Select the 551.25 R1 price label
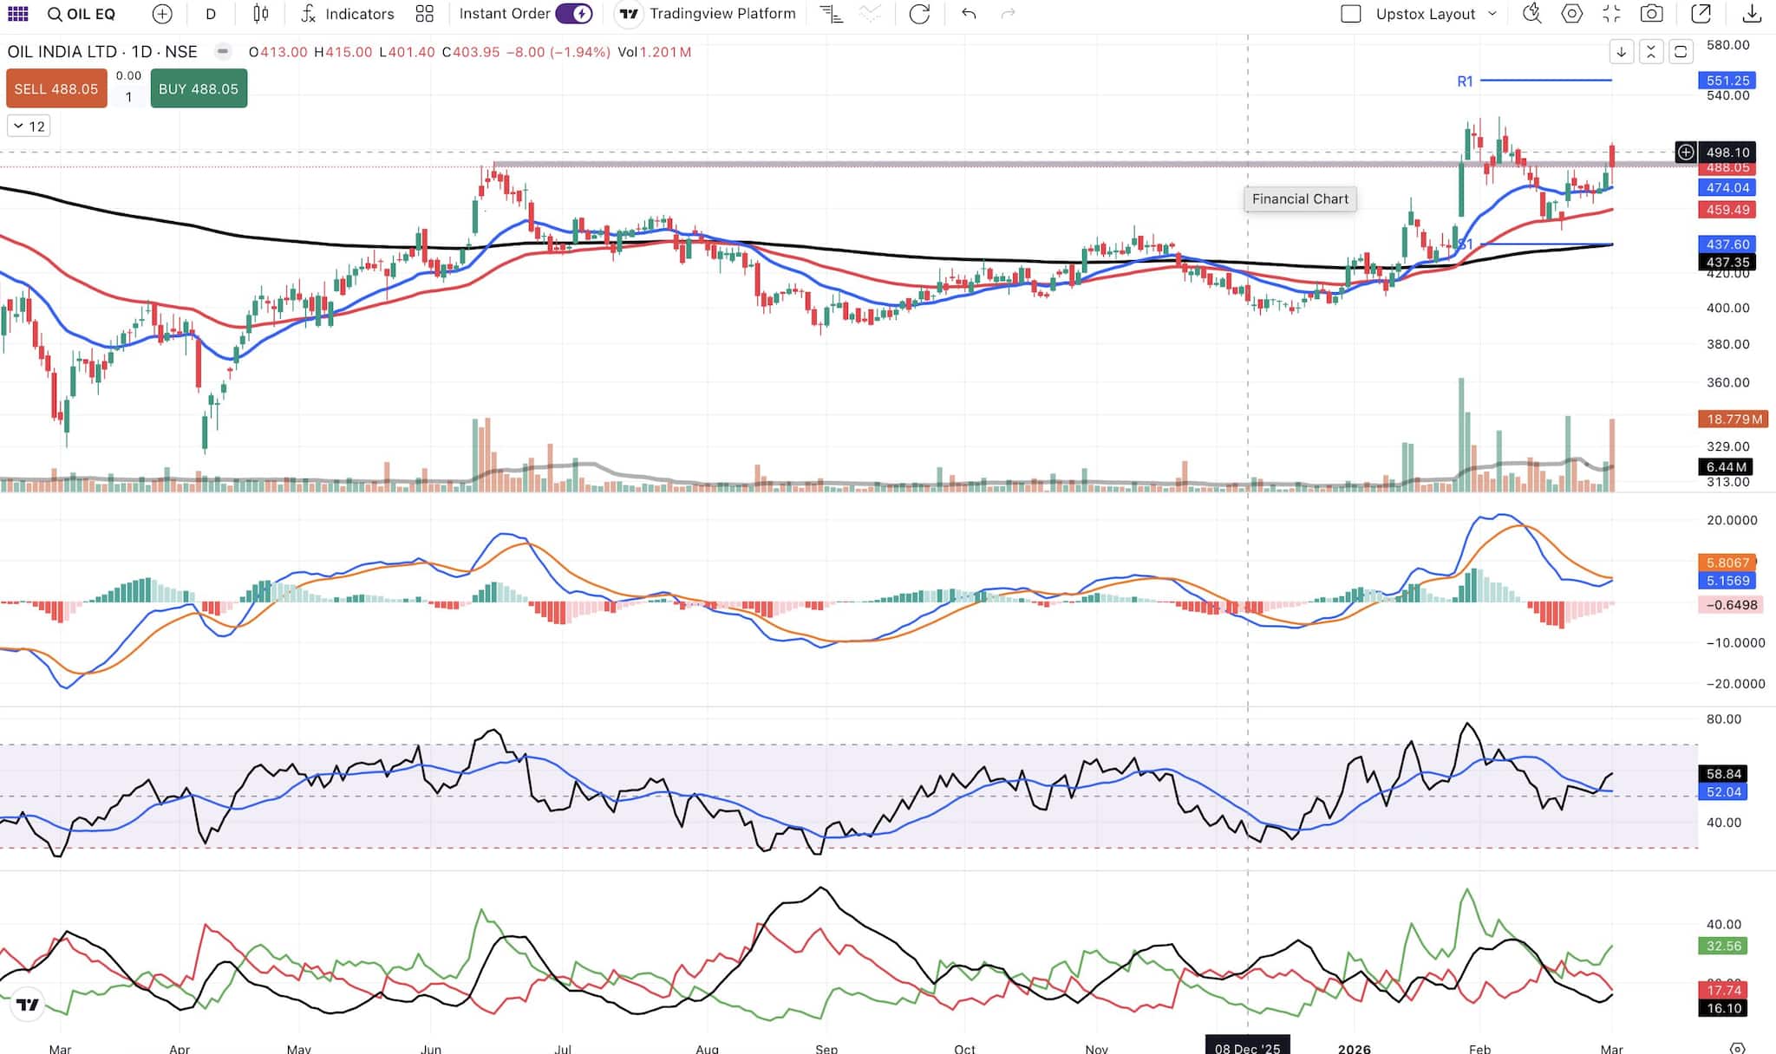The width and height of the screenshot is (1776, 1054). 1727,81
